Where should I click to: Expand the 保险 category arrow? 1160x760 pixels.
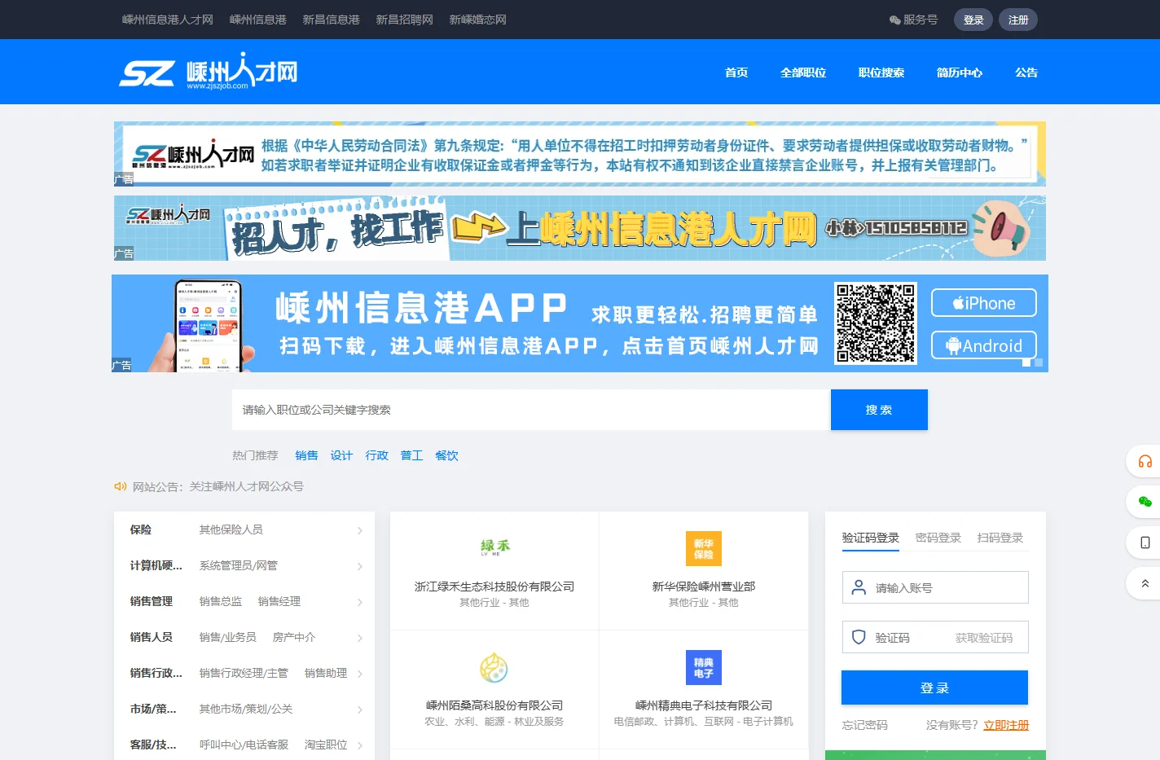(360, 530)
